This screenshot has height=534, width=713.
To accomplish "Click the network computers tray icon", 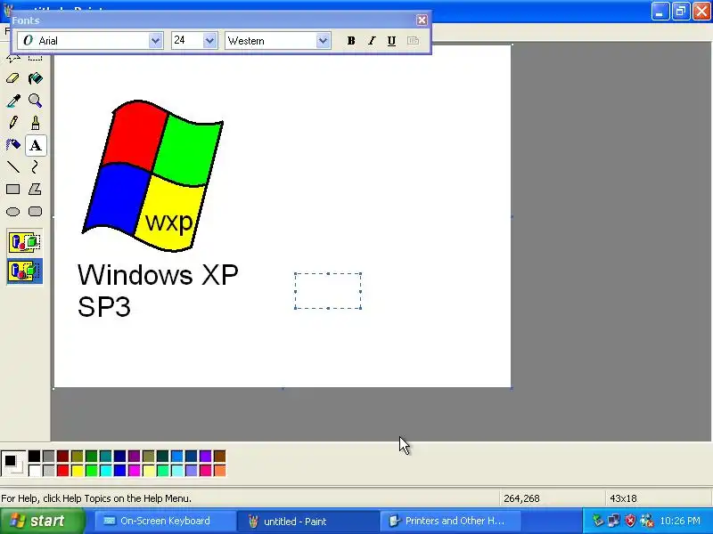I will coord(614,521).
